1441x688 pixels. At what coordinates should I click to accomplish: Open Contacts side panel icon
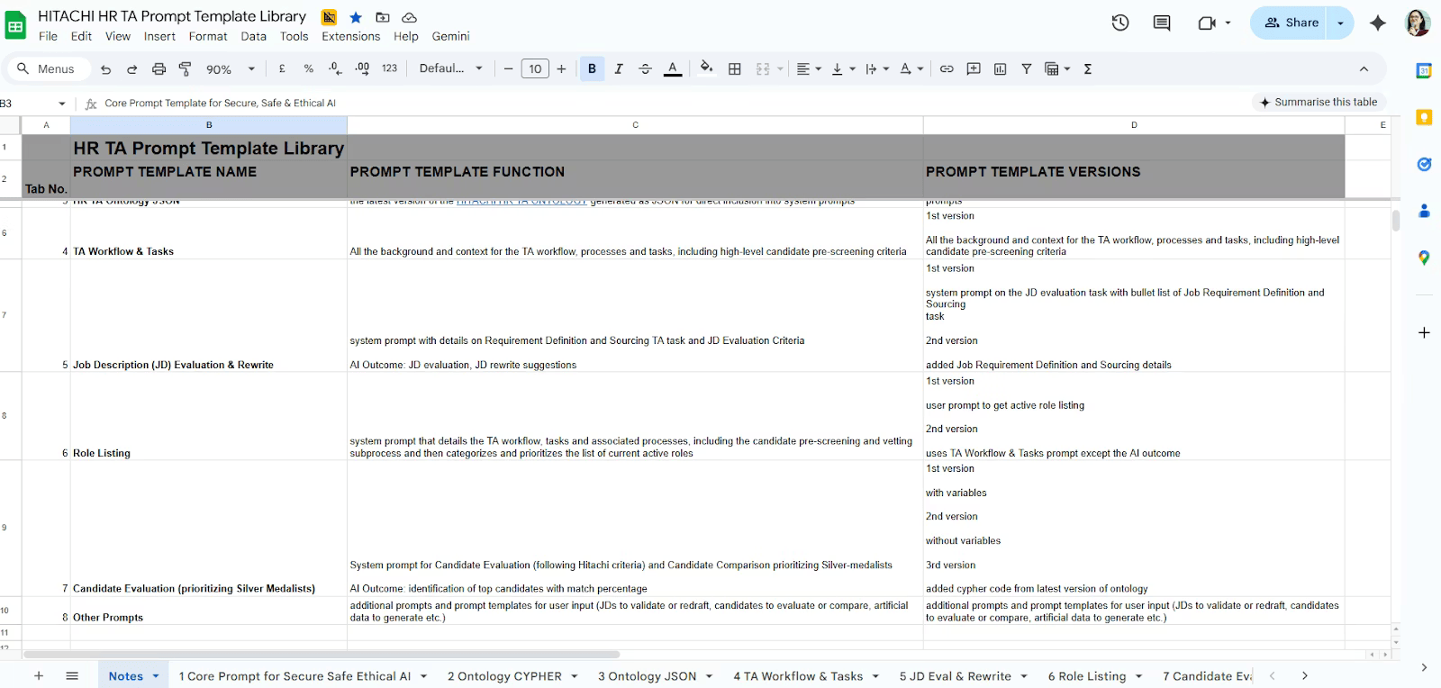click(x=1424, y=211)
